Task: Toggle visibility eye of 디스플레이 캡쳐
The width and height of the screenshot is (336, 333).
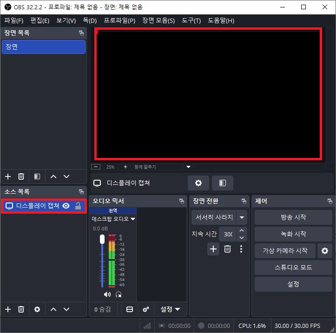Action: pos(66,206)
